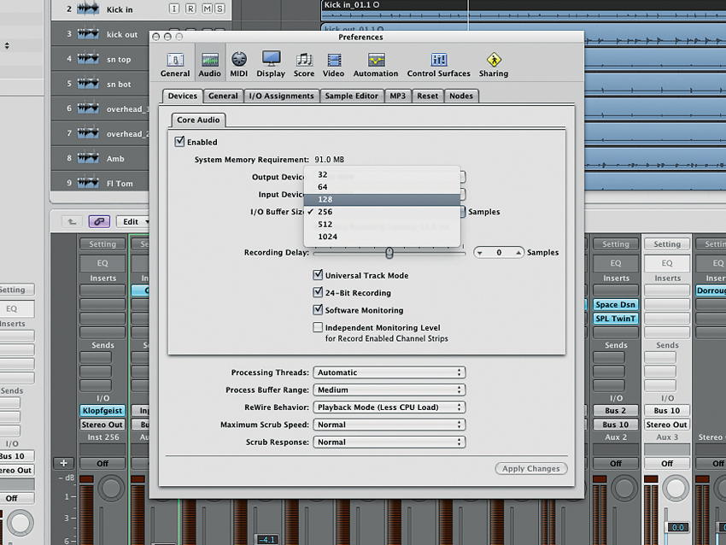Viewport: 726px width, 545px height.
Task: Click waveform icon of Kick in track
Action: [x=88, y=9]
